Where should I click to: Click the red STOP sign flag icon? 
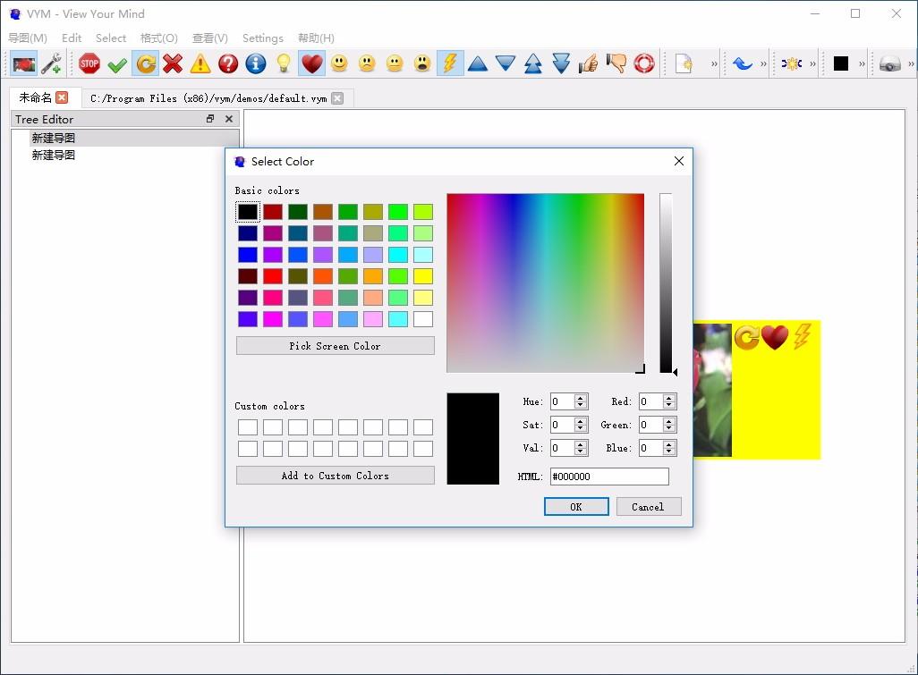(x=89, y=63)
